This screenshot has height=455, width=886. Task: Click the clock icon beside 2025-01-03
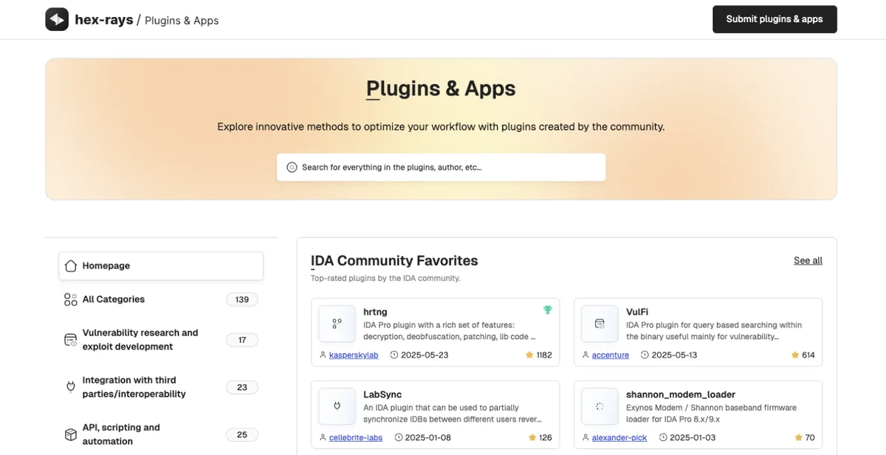[x=663, y=437]
